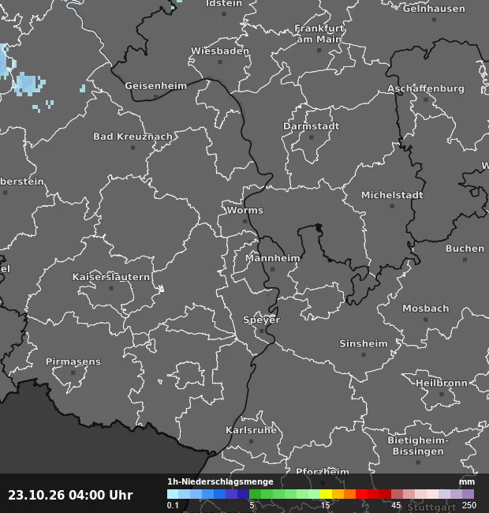Click the timestamp 23.10.26 04:00 Uhr

pyautogui.click(x=70, y=495)
